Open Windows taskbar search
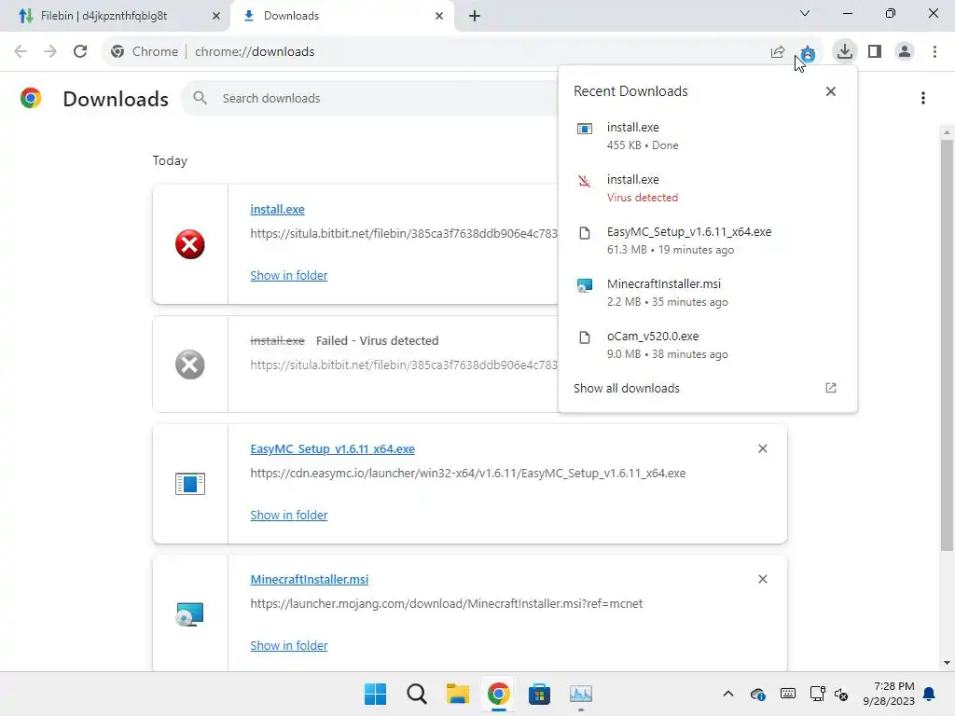This screenshot has height=716, width=955. tap(417, 694)
